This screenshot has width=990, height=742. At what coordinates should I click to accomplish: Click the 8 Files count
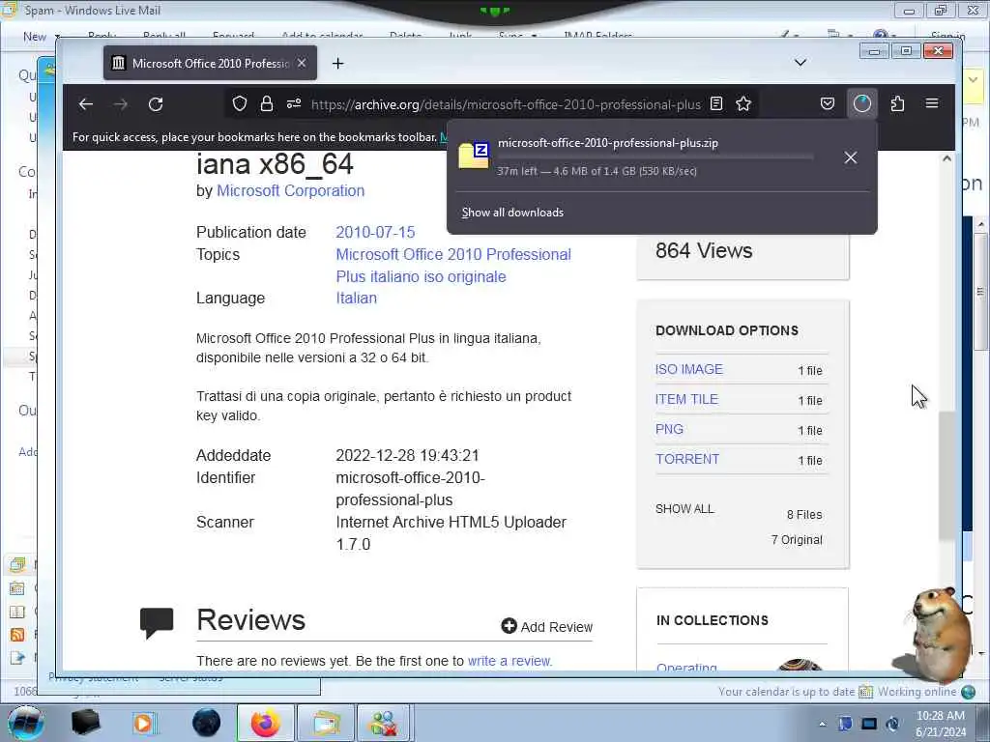point(804,515)
